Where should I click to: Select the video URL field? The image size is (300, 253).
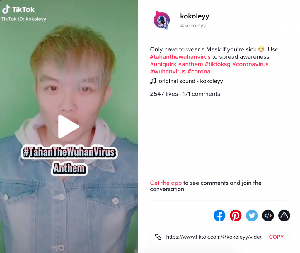(214, 237)
